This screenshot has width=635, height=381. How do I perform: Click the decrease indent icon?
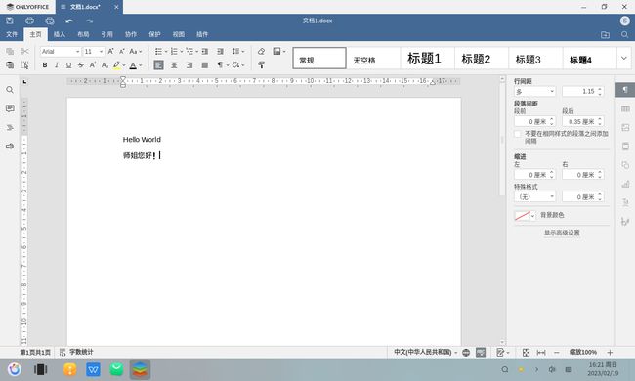click(x=205, y=52)
